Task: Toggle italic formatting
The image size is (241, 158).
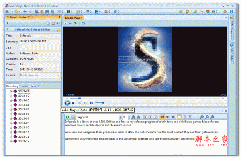Action: pyautogui.click(x=150, y=117)
